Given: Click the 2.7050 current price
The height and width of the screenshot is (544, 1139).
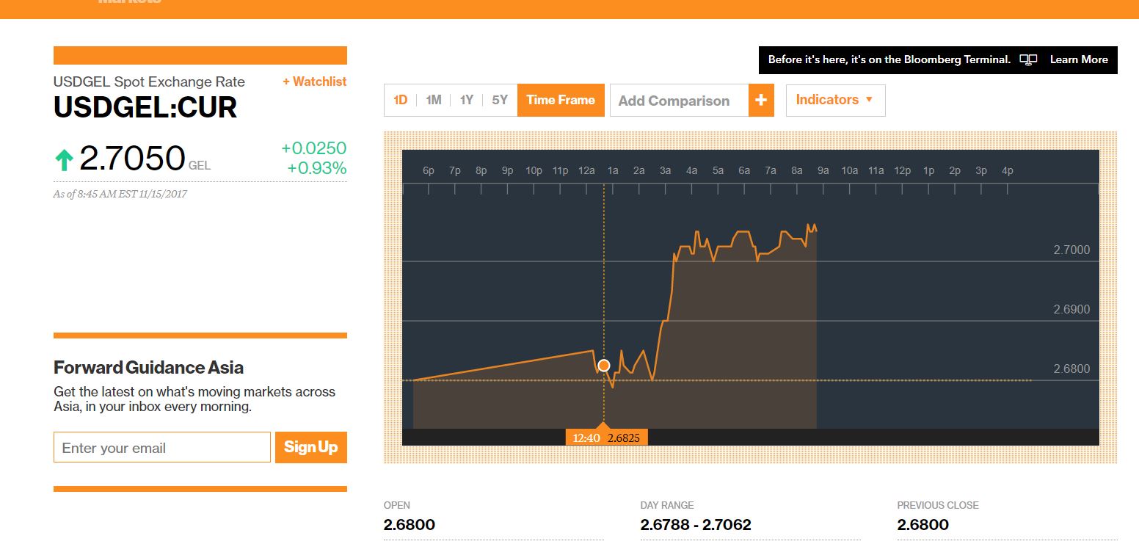Looking at the screenshot, I should tap(132, 158).
